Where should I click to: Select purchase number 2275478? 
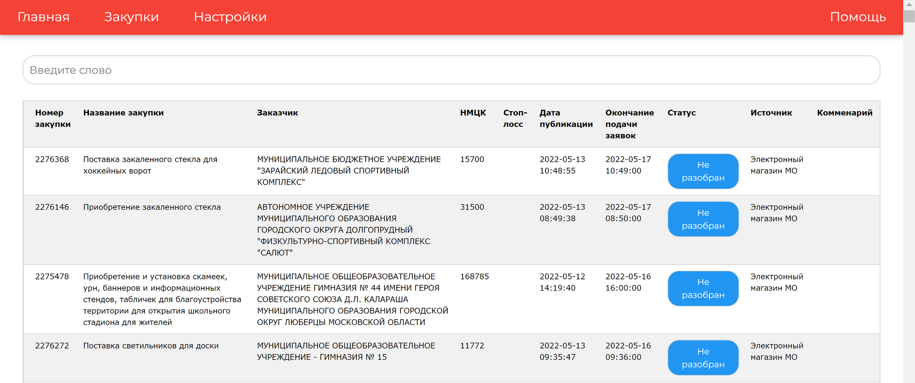pos(52,276)
